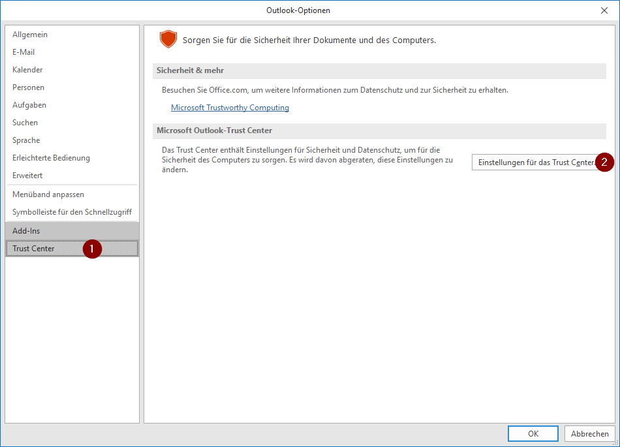Click the orange security shield icon
Image resolution: width=620 pixels, height=447 pixels.
[168, 40]
